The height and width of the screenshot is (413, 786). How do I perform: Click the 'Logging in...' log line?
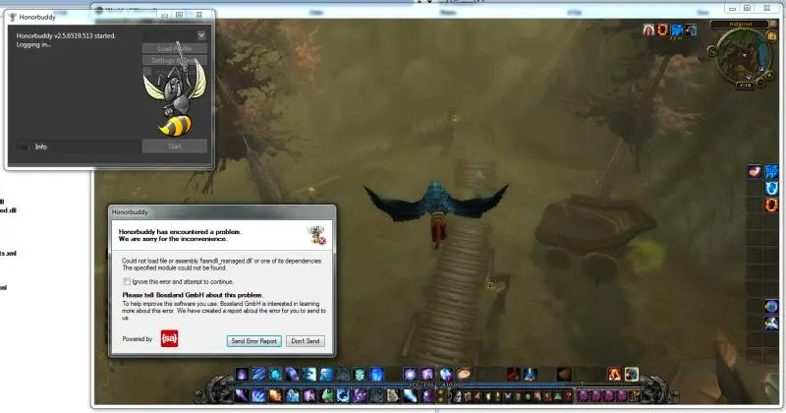coord(33,44)
